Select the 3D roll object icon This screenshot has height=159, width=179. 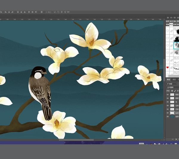[58, 12]
